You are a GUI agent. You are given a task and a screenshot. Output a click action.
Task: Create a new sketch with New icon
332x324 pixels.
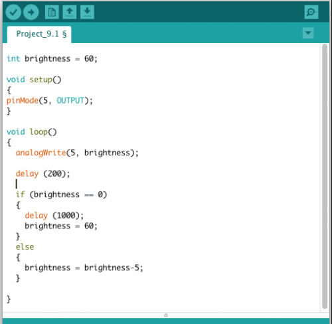click(x=52, y=12)
